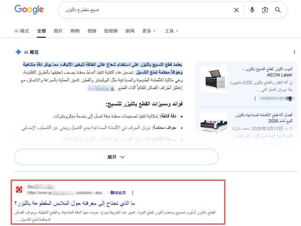Open the 2026 fabric cutting machines article link

[264, 118]
